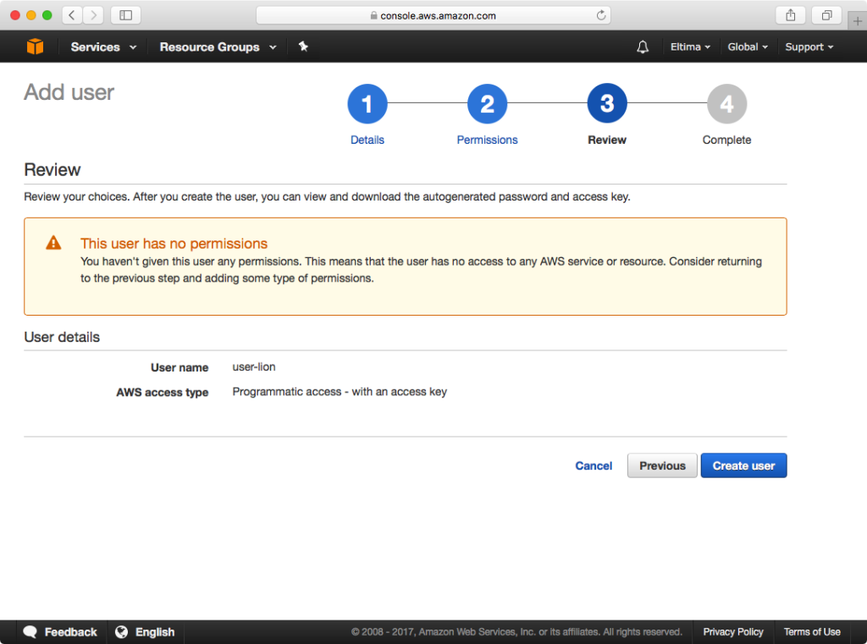The height and width of the screenshot is (644, 867).
Task: Click the Feedback speech bubble icon
Action: pyautogui.click(x=30, y=631)
